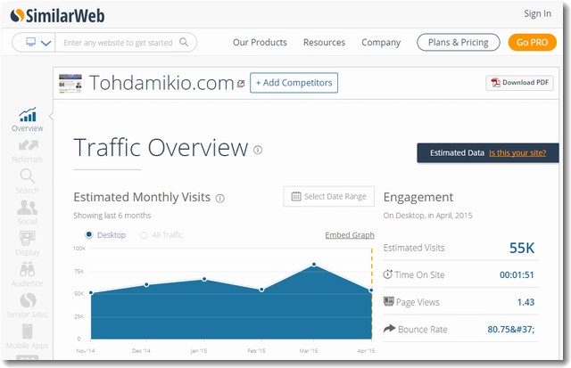Click the 'Showing last 6 months' text
Screen dimensions: 571x368
pos(112,216)
